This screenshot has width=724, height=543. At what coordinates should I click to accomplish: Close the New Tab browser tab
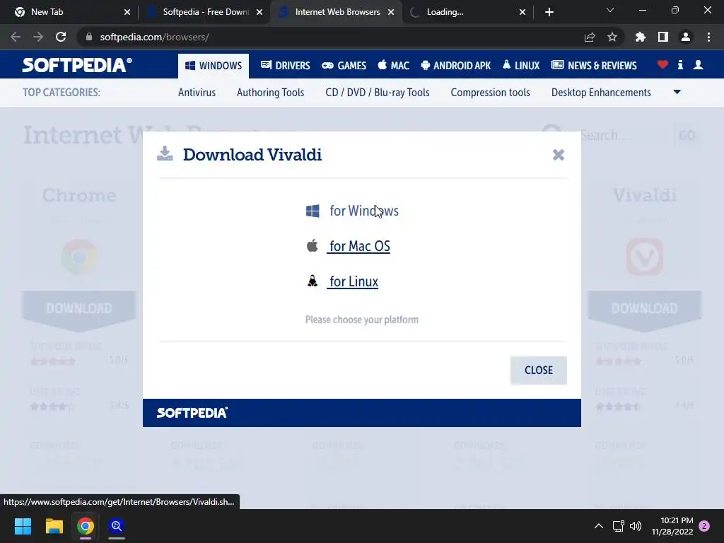coord(127,12)
